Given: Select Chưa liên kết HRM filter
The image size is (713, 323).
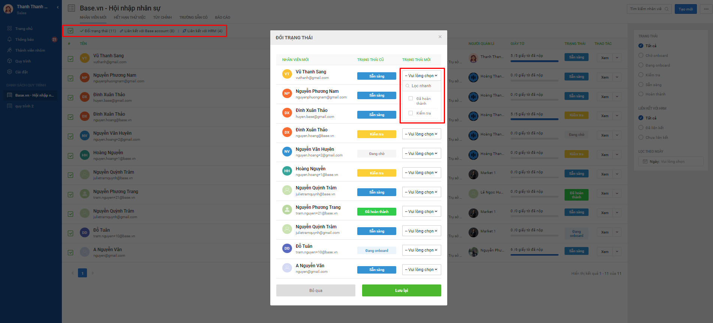Looking at the screenshot, I should coord(641,137).
